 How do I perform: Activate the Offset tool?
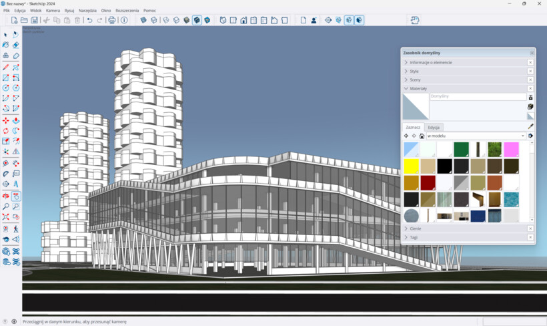pyautogui.click(x=16, y=141)
